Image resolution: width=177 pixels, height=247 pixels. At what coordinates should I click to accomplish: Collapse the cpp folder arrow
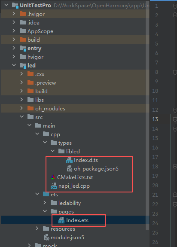click(37, 134)
